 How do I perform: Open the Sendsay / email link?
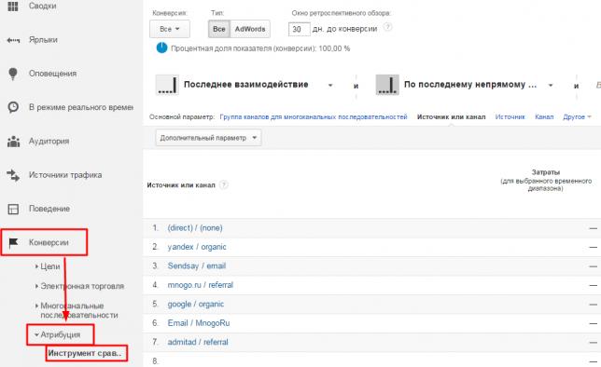pyautogui.click(x=197, y=266)
